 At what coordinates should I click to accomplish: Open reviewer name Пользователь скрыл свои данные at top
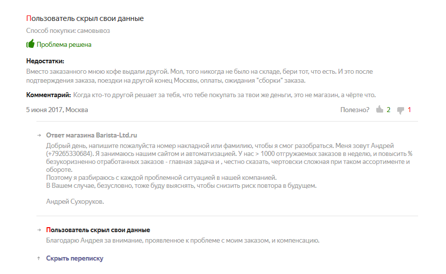[85, 18]
